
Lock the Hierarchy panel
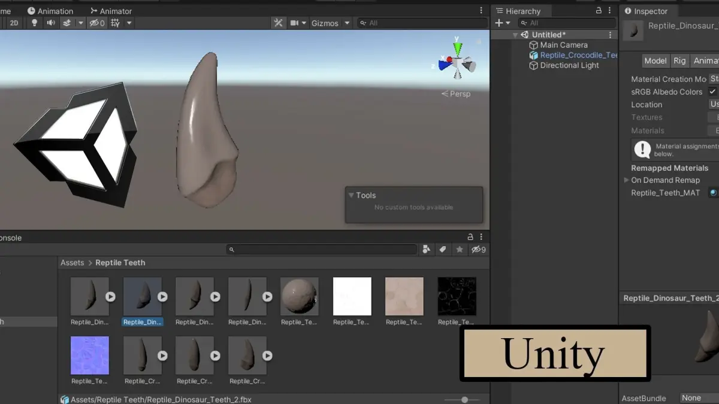coord(599,10)
